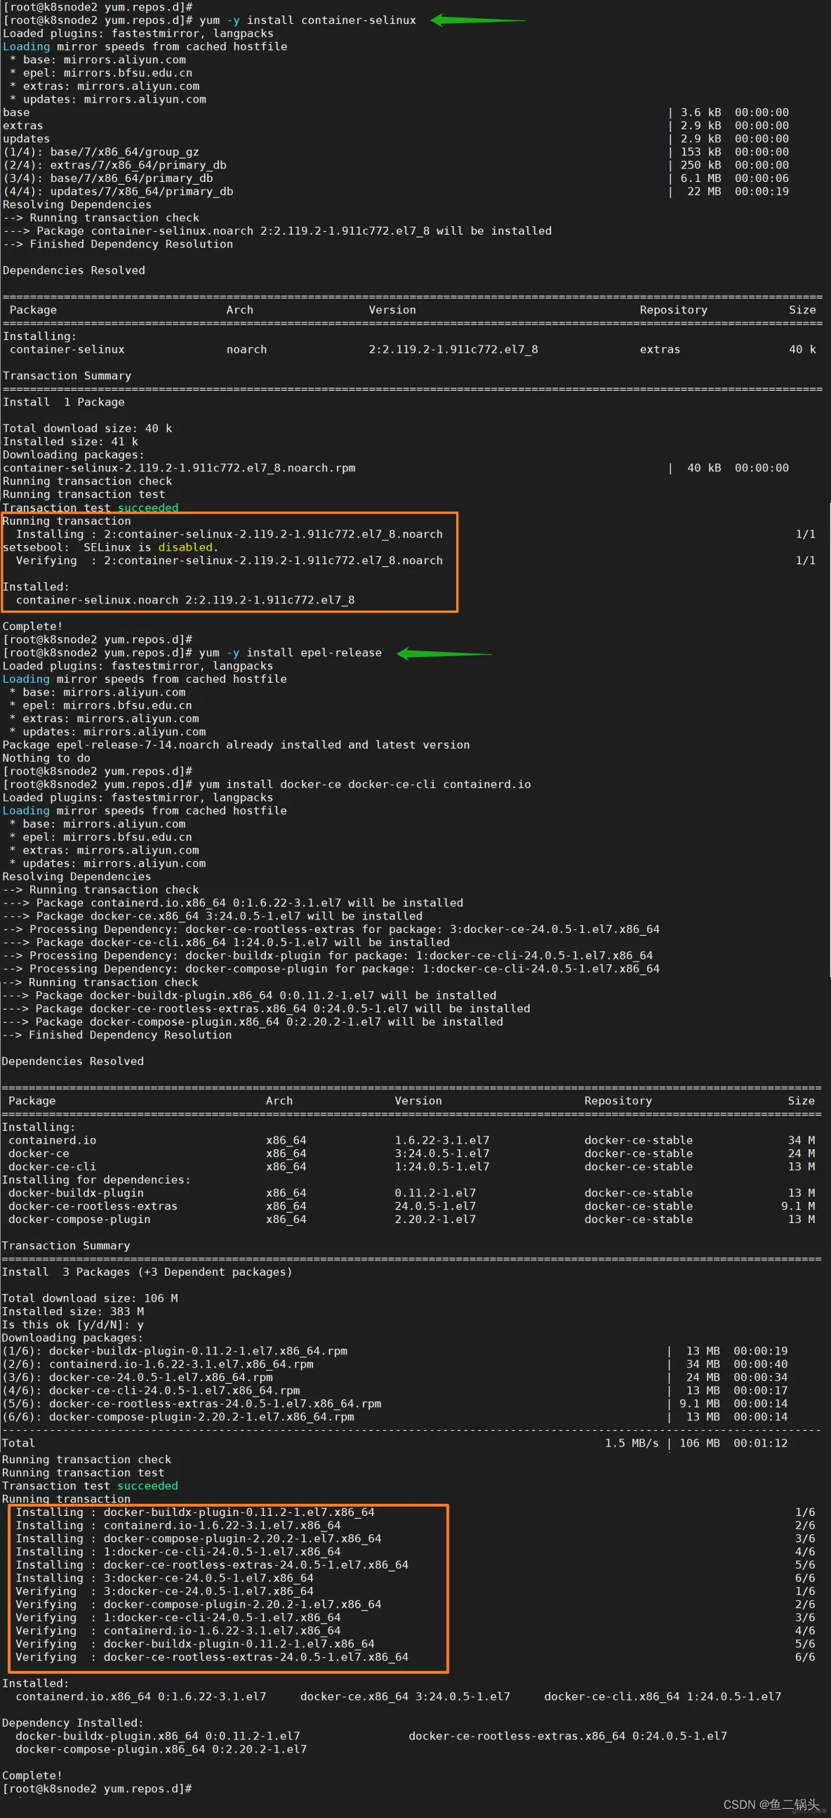Click 'Package container-selinux.noarch 2:2.119.2-1.911c772.el7_8 will be installed'
The height and width of the screenshot is (1818, 831).
(294, 231)
